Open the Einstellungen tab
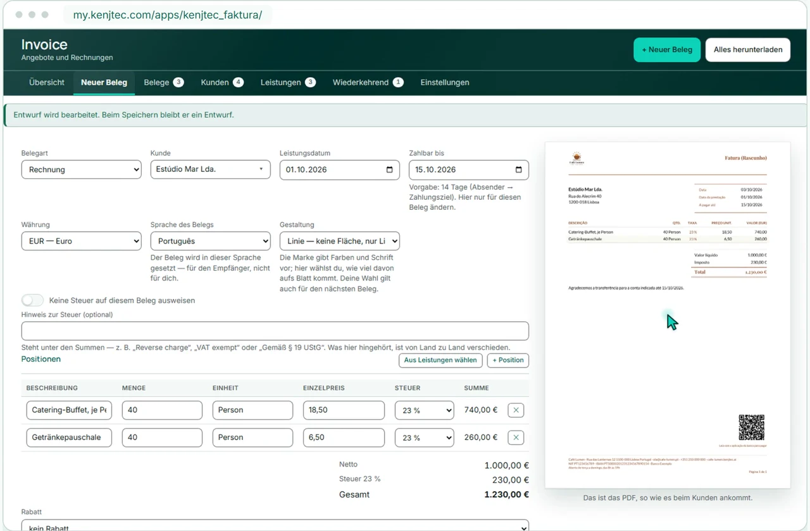The width and height of the screenshot is (810, 531). coord(445,82)
